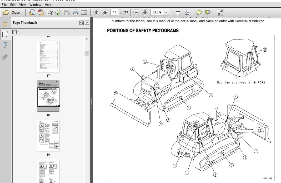The width and height of the screenshot is (281, 183).
Task: Collapse the Page Thumbnails panel
Action: 82,23
